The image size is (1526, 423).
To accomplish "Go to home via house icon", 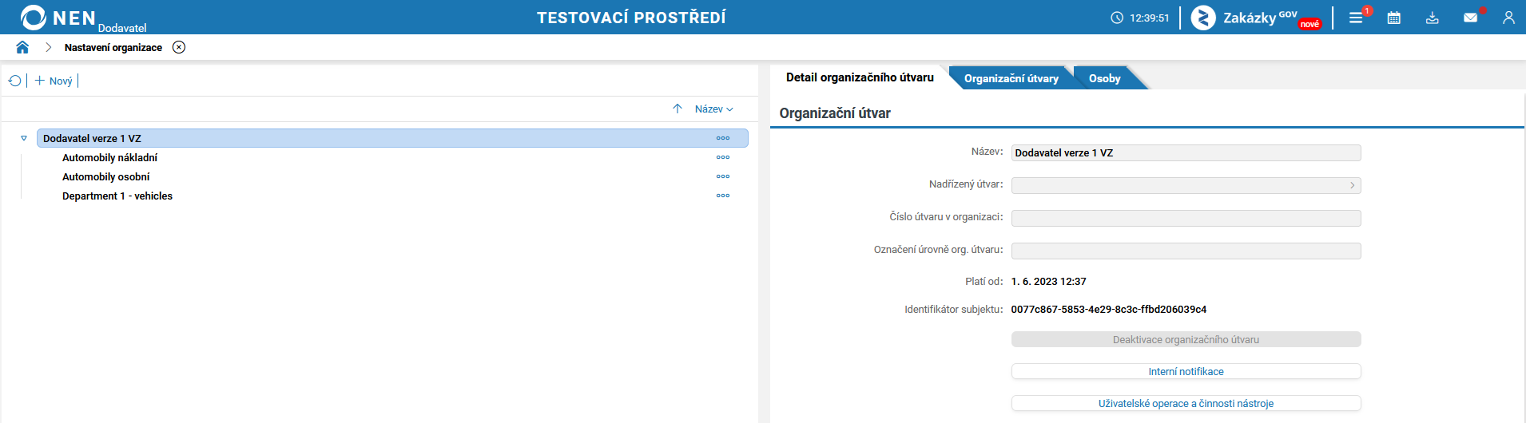I will [22, 47].
